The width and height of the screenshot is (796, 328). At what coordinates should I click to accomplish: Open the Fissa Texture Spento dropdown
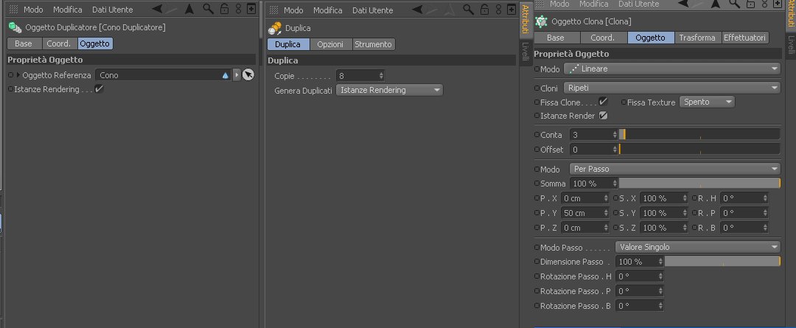(x=707, y=102)
